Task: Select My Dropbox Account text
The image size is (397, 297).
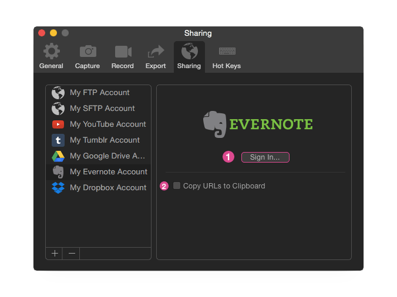Action: (108, 188)
